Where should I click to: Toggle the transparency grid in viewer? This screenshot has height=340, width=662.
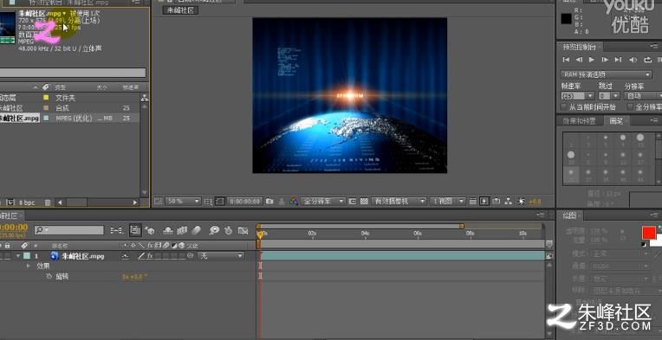(x=364, y=202)
